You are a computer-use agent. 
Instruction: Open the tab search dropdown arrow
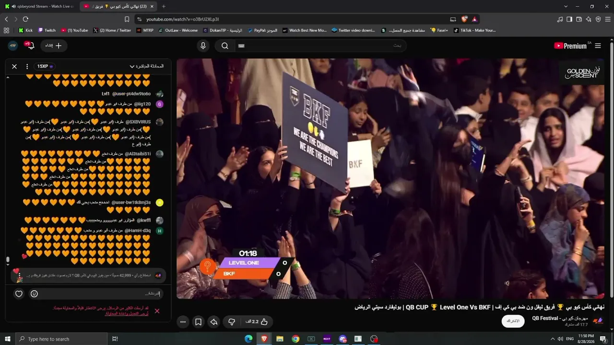pyautogui.click(x=566, y=6)
